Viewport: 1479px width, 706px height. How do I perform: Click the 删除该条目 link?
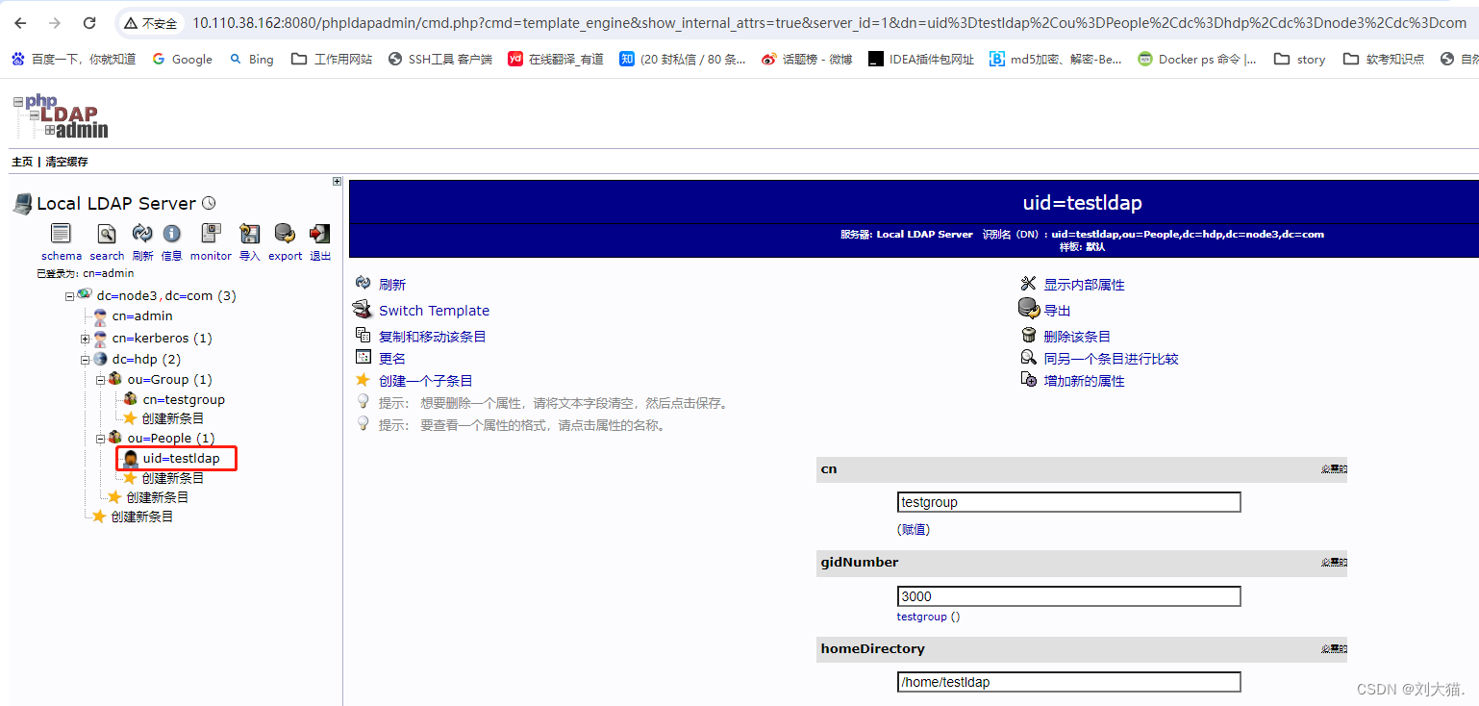point(1077,337)
